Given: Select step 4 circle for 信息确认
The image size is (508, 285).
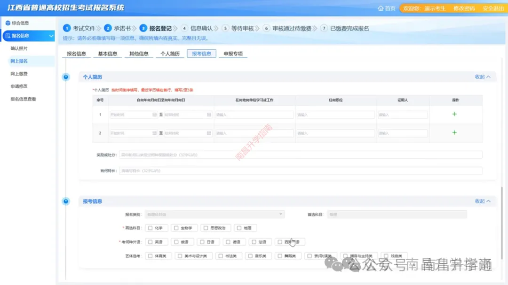Looking at the screenshot, I should pyautogui.click(x=184, y=28).
